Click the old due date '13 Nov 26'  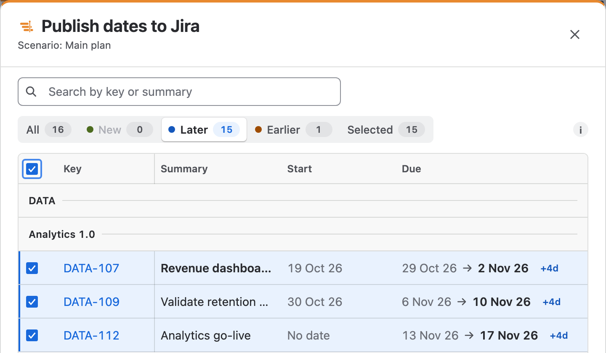click(430, 335)
